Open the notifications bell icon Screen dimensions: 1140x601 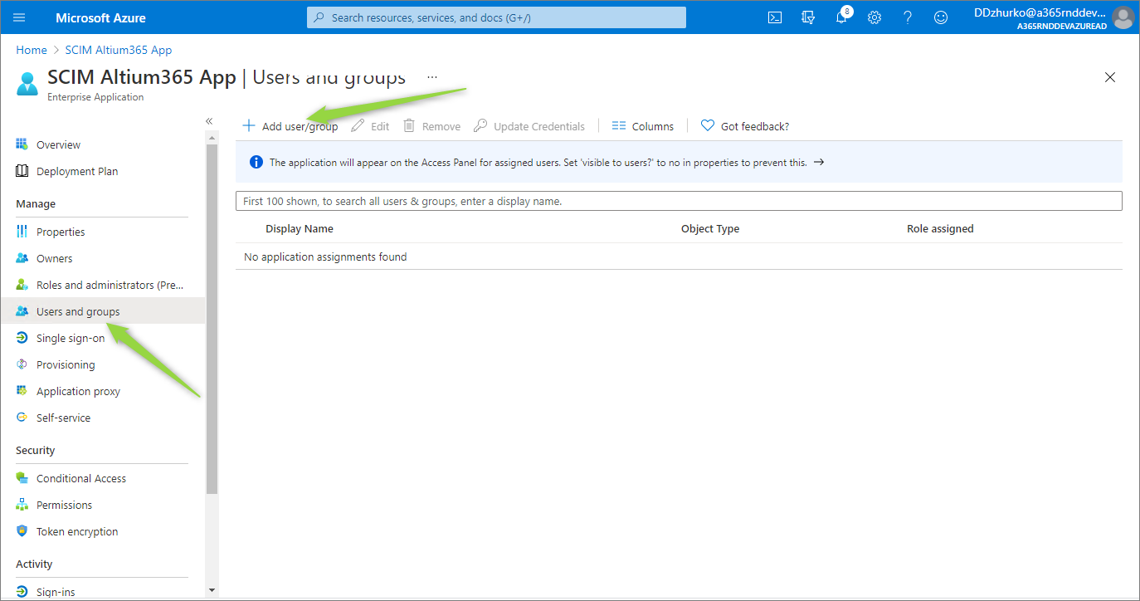pos(841,17)
